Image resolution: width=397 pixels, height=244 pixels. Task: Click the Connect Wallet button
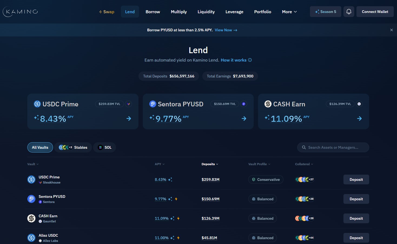click(x=375, y=12)
